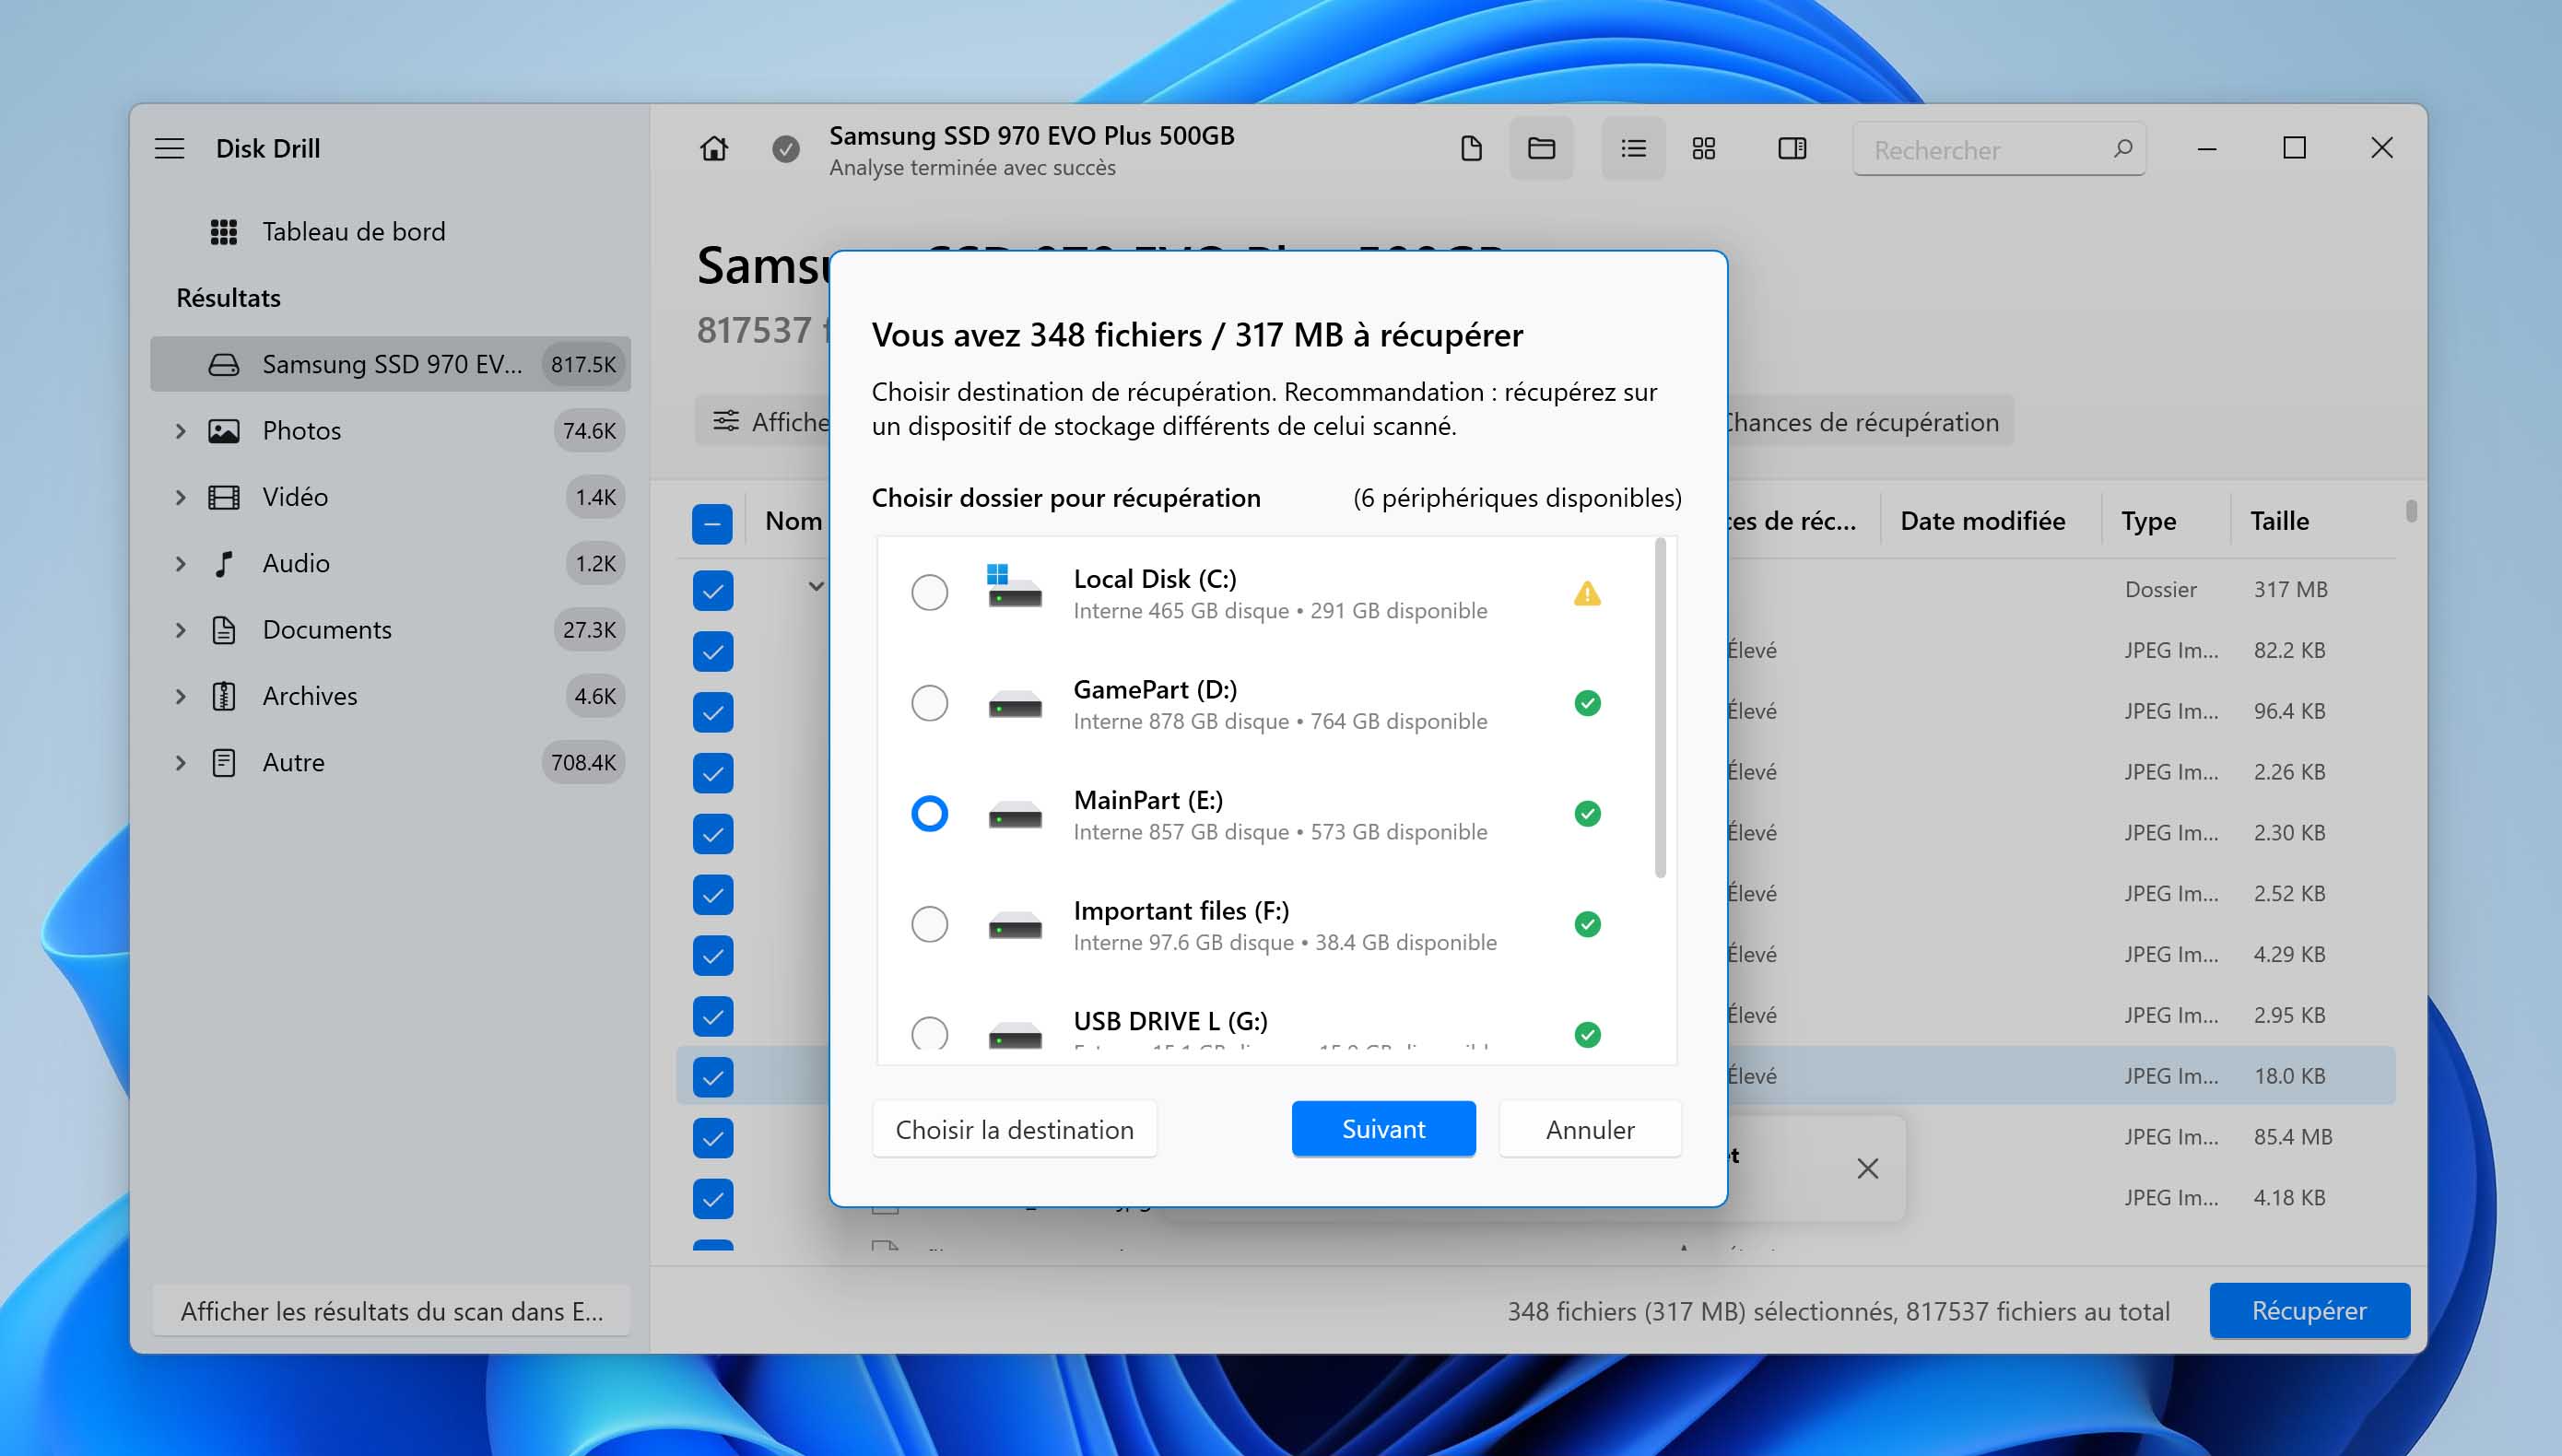Collapse the folder row chevron in file list
Image resolution: width=2562 pixels, height=1456 pixels.
pyautogui.click(x=816, y=586)
